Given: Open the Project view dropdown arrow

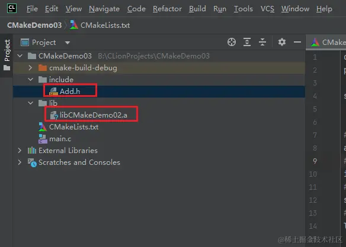Looking at the screenshot, I should point(68,43).
